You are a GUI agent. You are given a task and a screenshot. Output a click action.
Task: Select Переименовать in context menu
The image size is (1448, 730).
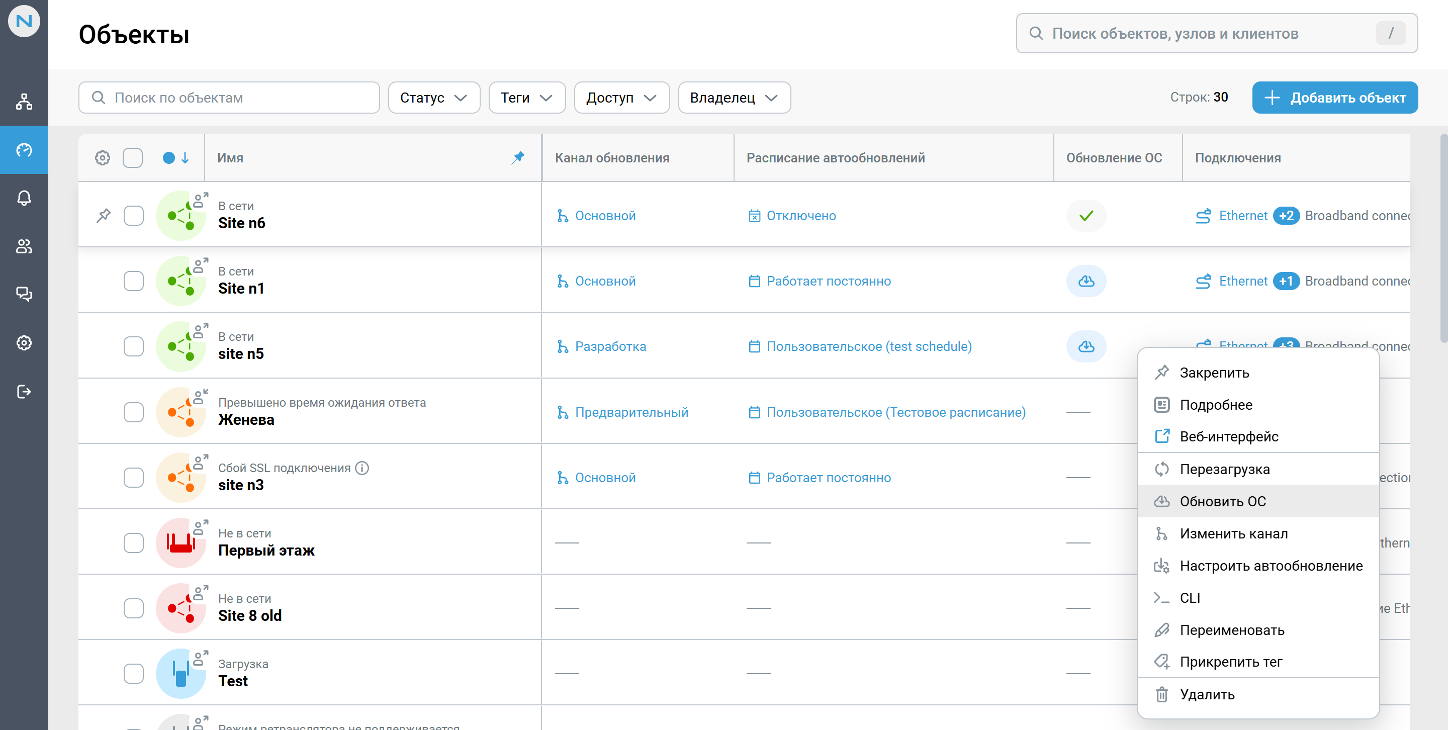1258,630
